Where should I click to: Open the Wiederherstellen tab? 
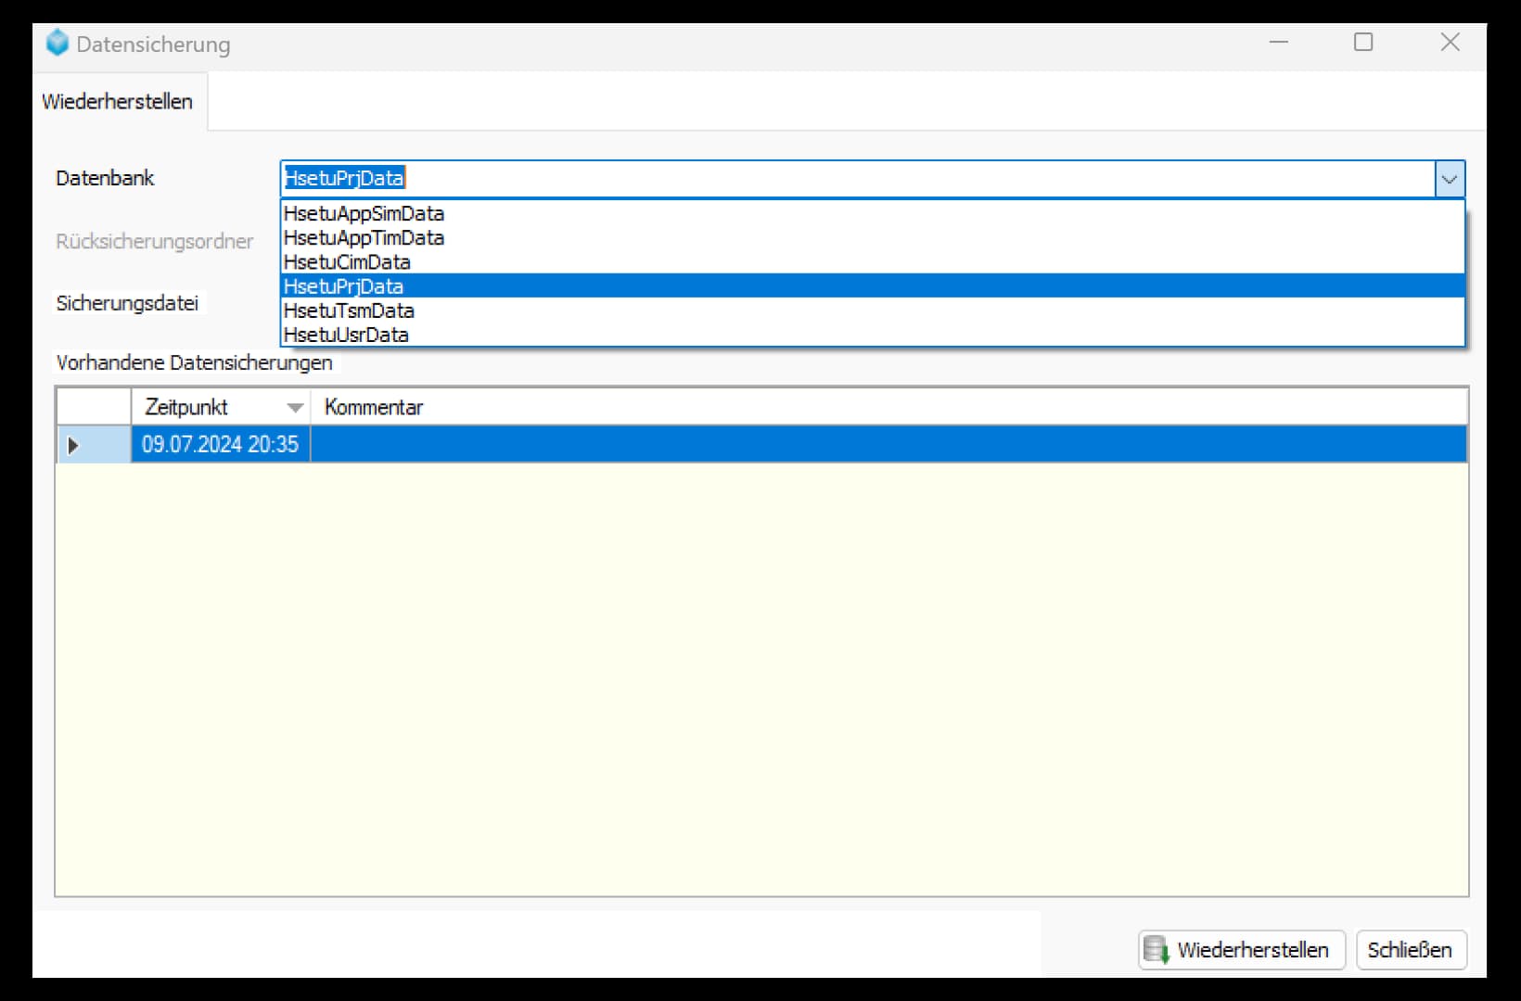click(x=118, y=102)
